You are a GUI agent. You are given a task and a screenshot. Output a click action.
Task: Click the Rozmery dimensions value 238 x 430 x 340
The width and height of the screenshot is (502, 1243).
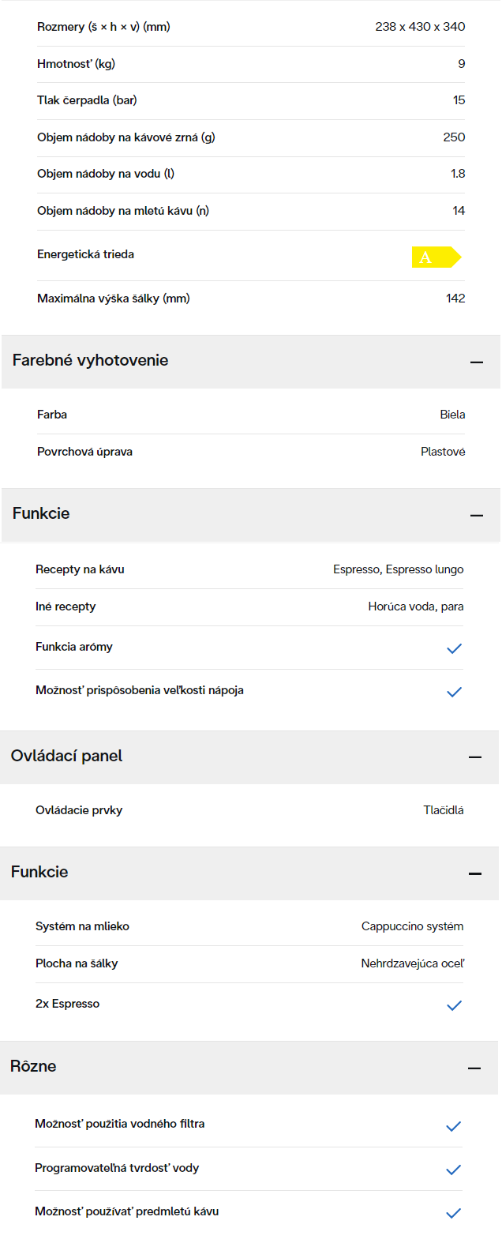(x=420, y=27)
